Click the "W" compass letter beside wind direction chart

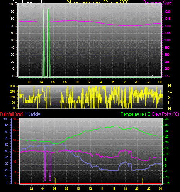pyautogui.click(x=170, y=92)
